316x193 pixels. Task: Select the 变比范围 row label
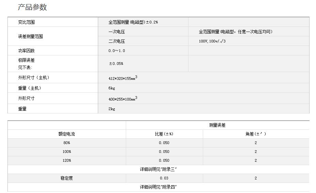click(x=27, y=22)
